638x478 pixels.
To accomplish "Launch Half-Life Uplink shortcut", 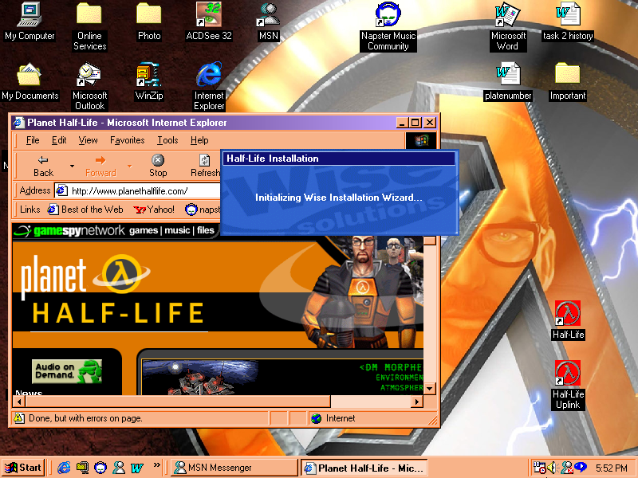I will pyautogui.click(x=568, y=386).
